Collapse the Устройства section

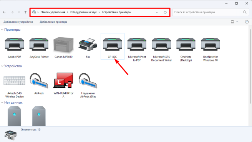click(x=2, y=66)
